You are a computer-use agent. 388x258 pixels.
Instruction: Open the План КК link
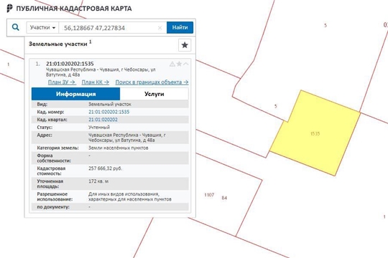(x=96, y=82)
